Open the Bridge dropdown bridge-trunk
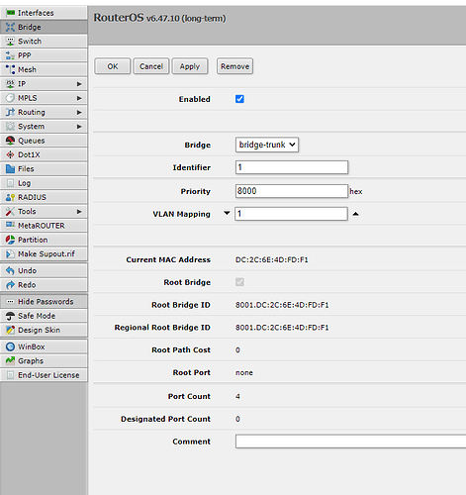Viewport: 466px width, 495px height. coord(267,145)
